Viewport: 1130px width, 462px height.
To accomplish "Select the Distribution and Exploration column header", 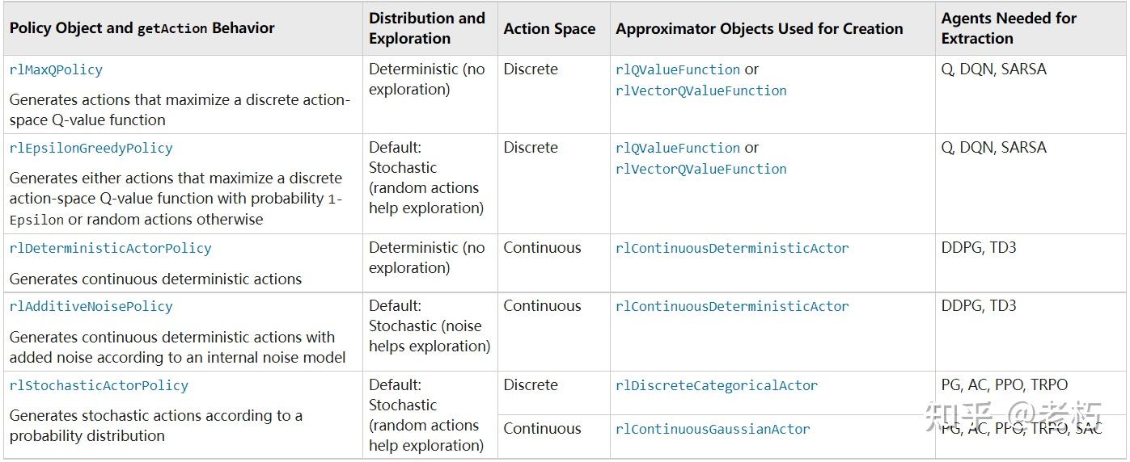I will pos(427,28).
